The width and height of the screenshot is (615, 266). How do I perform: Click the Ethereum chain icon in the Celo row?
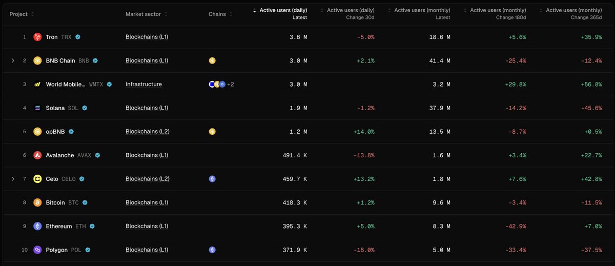click(212, 179)
